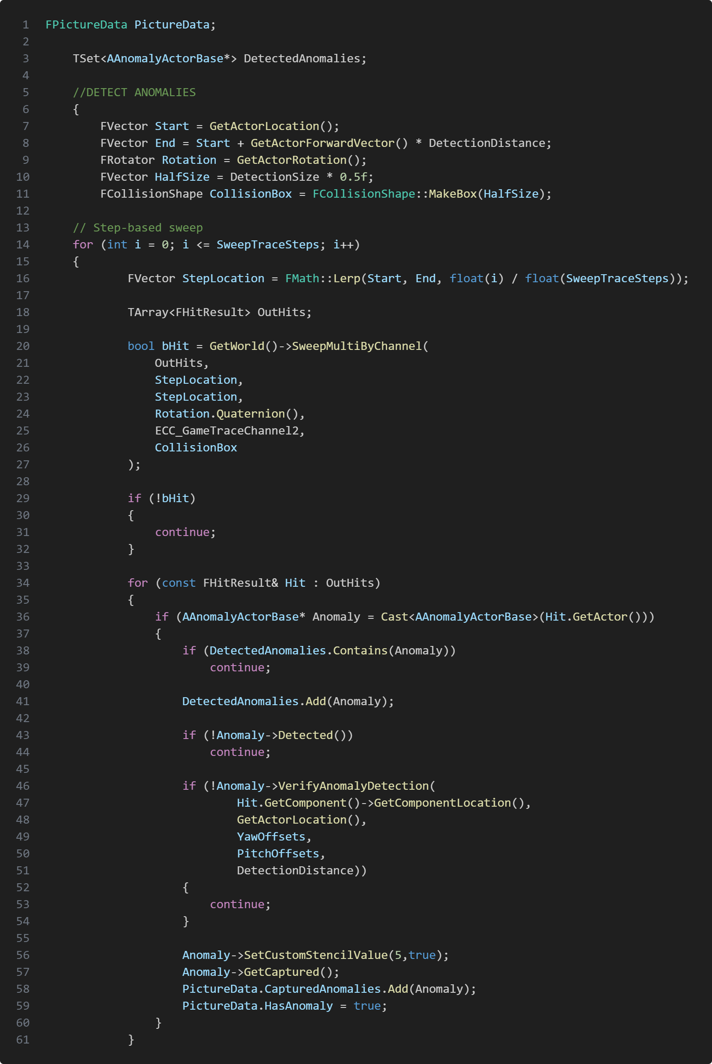The height and width of the screenshot is (1064, 712).
Task: Click the ECC_GameTraceChannel2 argument
Action: point(229,430)
